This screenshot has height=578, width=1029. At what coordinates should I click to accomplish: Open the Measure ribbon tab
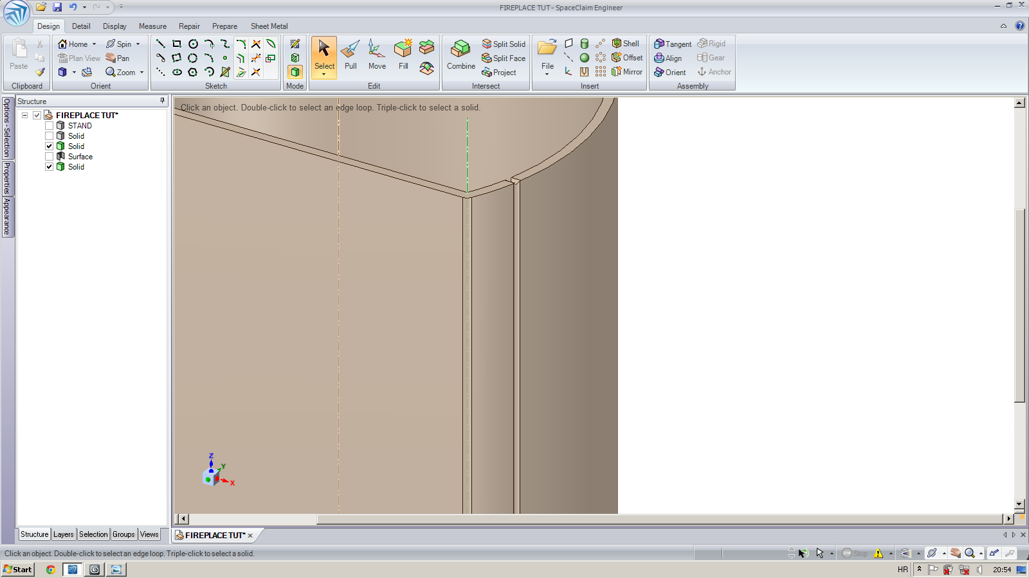pos(152,26)
